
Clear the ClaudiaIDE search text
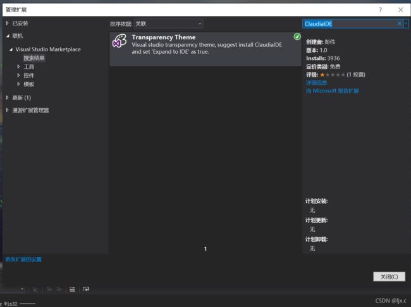pos(399,23)
